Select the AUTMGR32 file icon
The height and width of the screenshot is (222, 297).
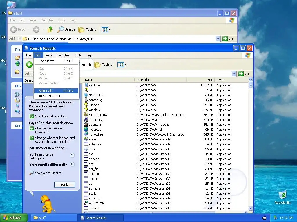tap(86, 203)
